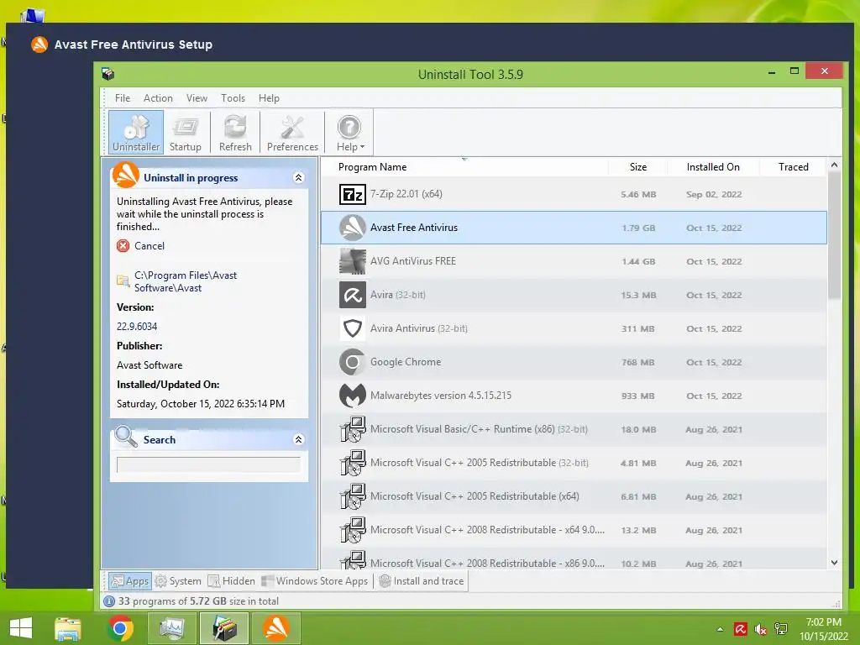This screenshot has height=645, width=860.
Task: Click the Search text field
Action: pyautogui.click(x=208, y=464)
